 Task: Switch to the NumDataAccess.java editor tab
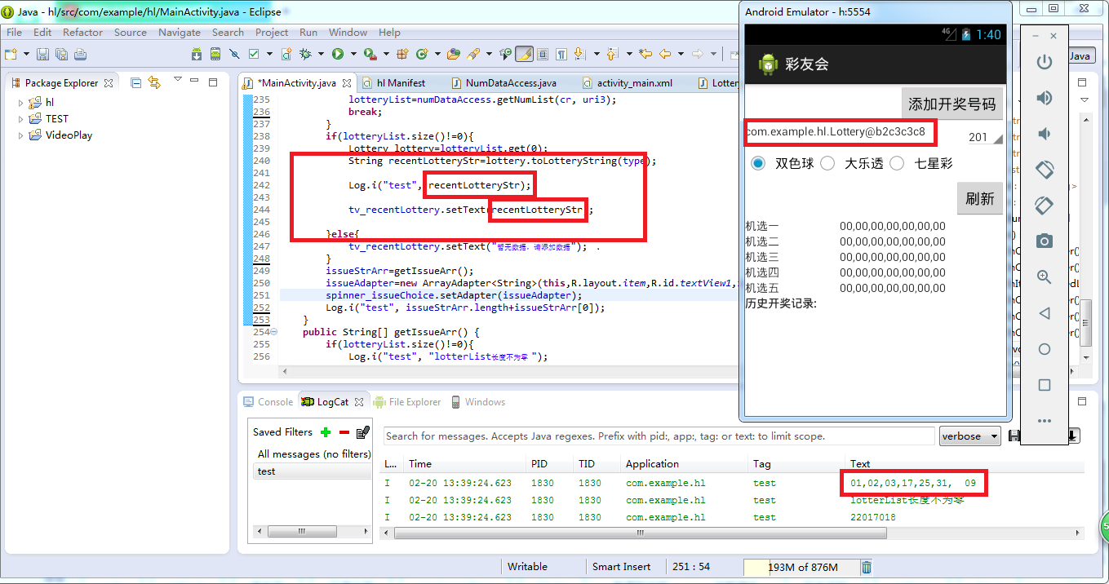click(503, 83)
